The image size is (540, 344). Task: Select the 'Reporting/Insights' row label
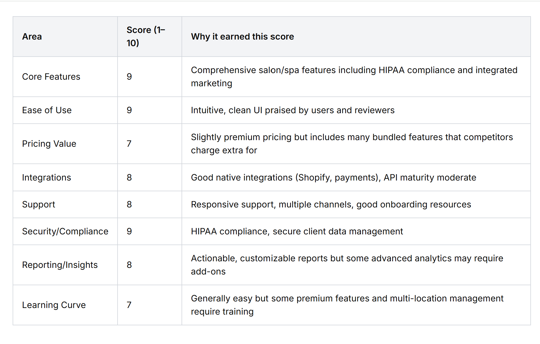tap(60, 265)
